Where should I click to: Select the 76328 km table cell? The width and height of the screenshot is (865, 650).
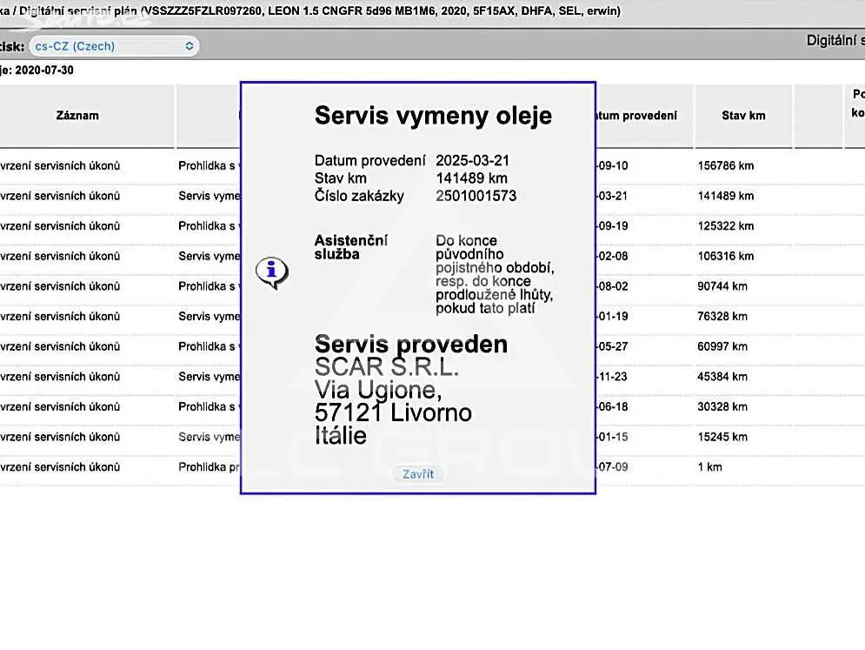722,317
